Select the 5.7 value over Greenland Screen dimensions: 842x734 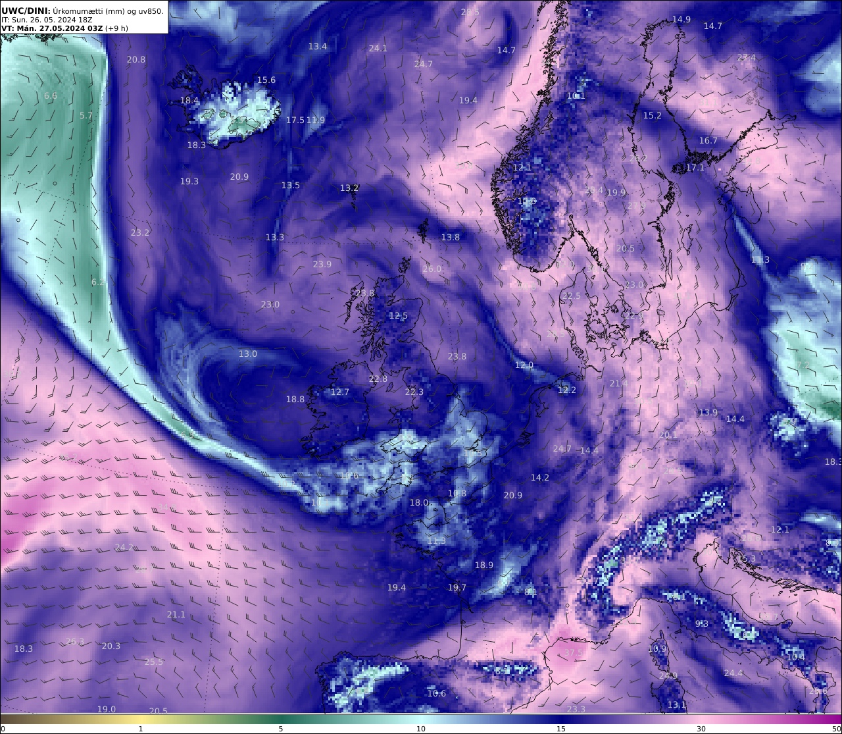86,116
